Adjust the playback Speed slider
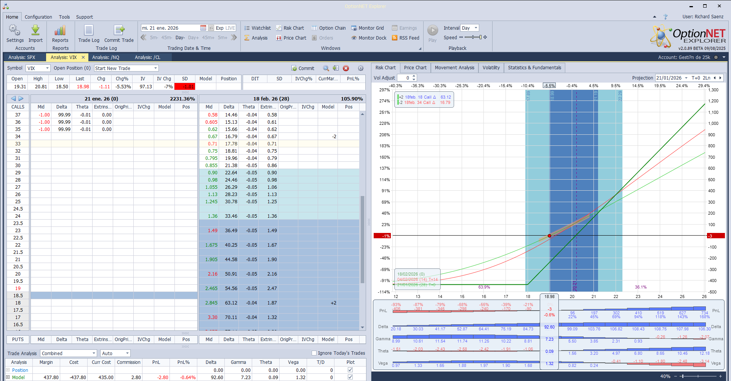This screenshot has height=381, width=731. click(x=473, y=37)
